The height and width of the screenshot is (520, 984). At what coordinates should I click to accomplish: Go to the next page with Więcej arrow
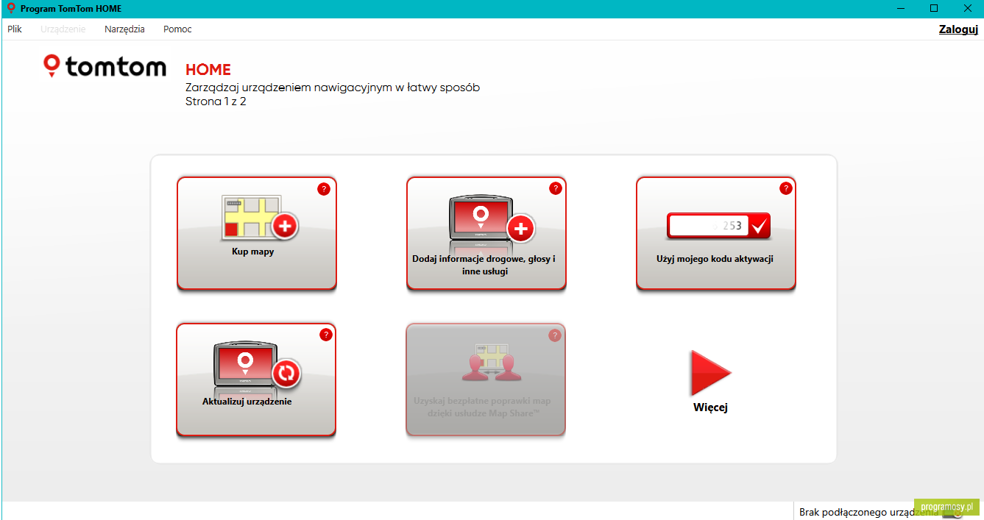coord(710,374)
